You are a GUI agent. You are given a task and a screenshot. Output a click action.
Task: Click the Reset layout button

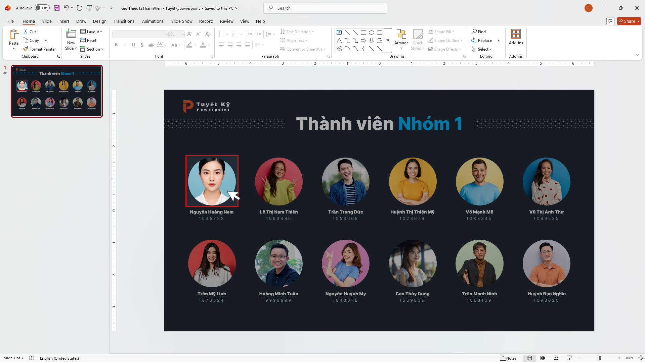89,40
